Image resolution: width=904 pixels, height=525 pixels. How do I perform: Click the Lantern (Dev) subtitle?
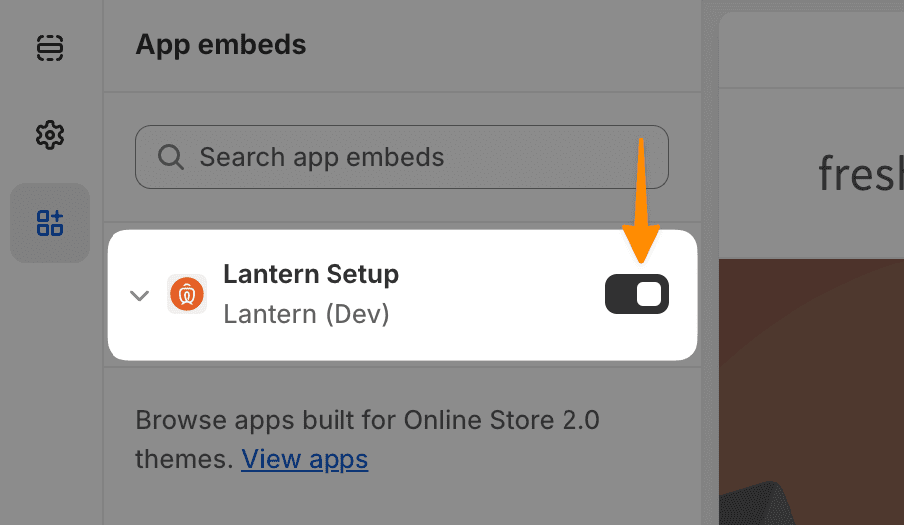(307, 314)
